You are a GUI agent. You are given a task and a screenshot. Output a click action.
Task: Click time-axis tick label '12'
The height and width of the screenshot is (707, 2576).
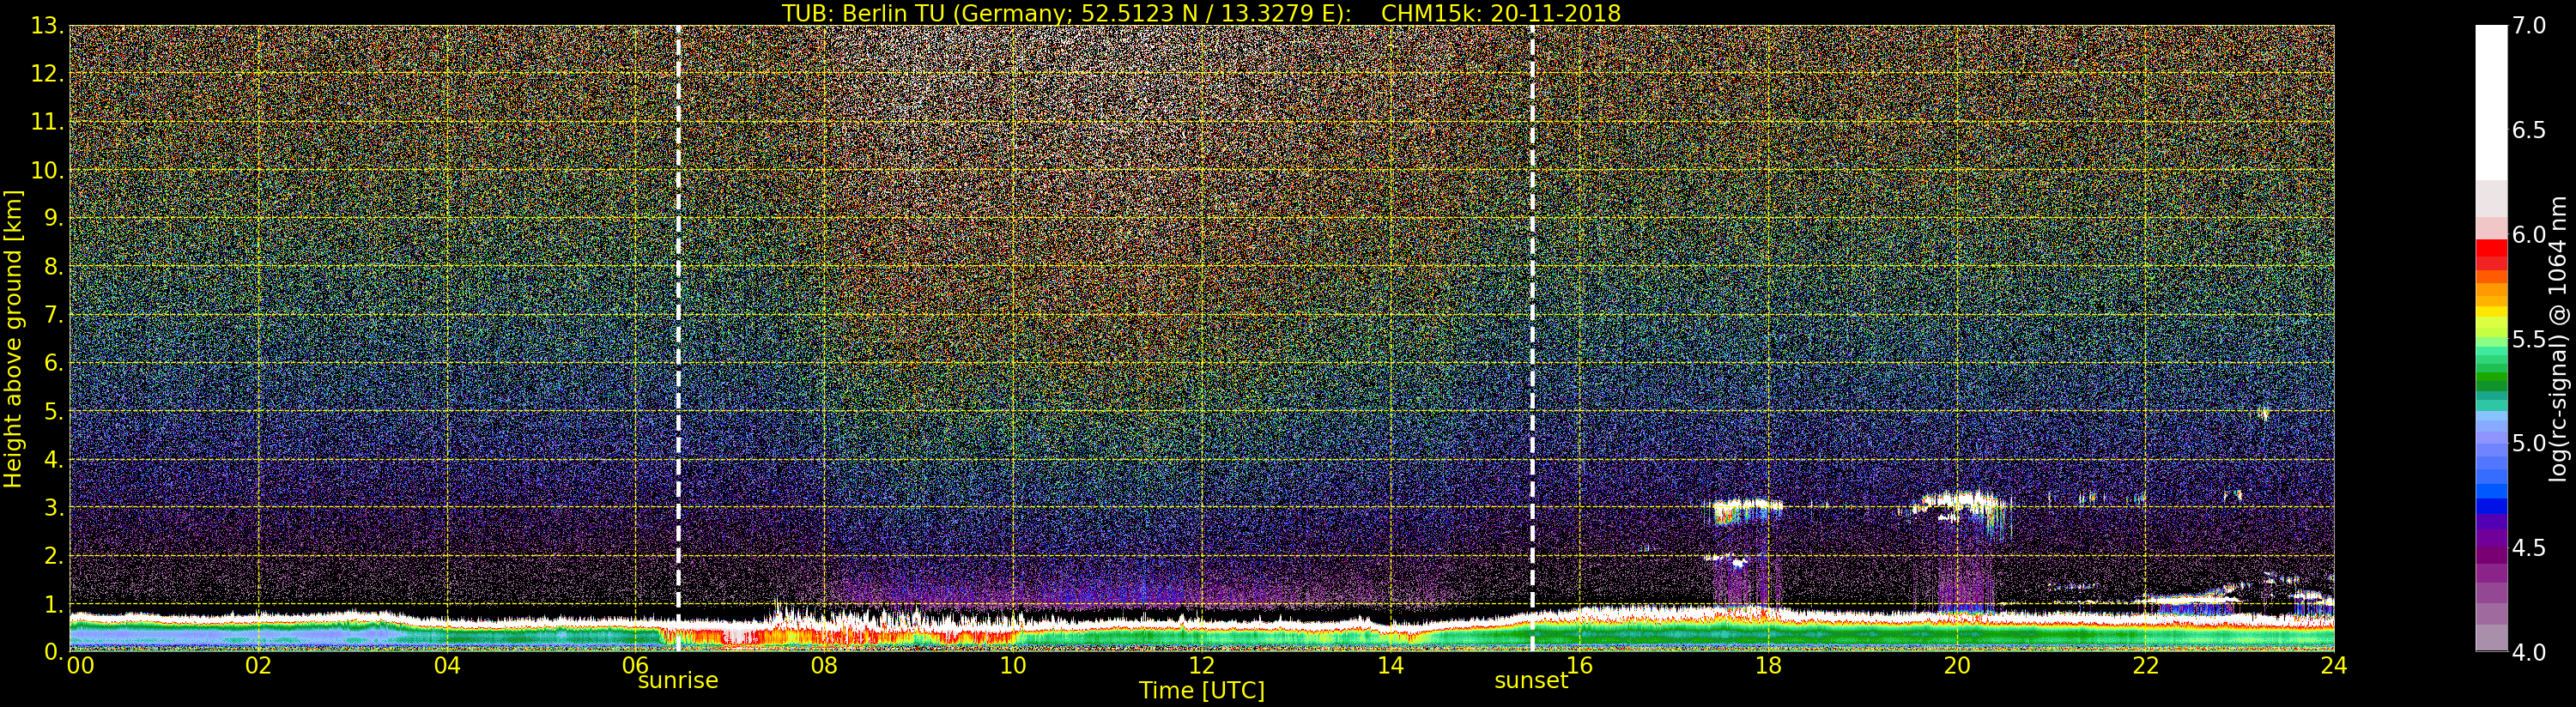(x=1202, y=666)
